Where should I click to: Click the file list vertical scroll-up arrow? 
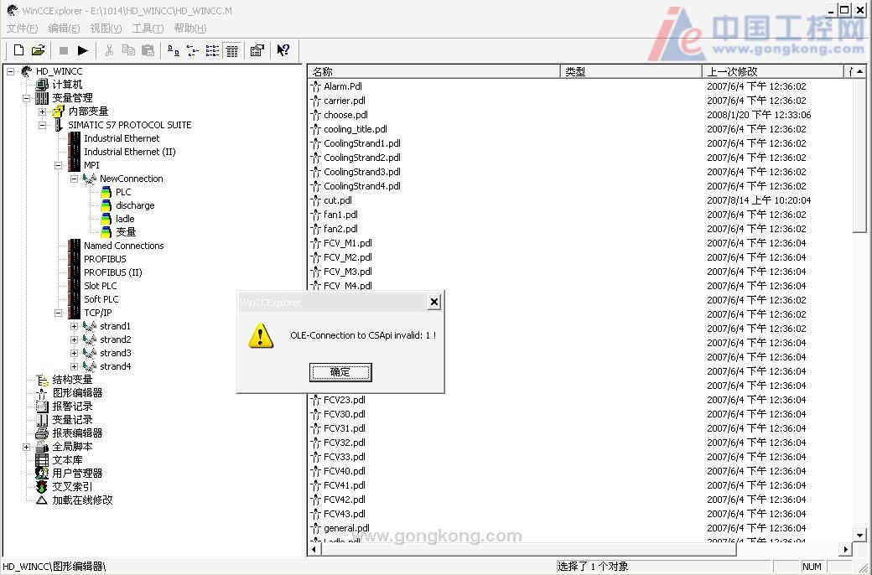[859, 71]
